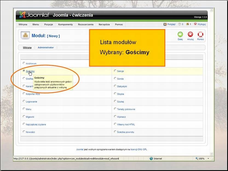
Task: Select the Logowanie radio button
Action: coord(24,101)
